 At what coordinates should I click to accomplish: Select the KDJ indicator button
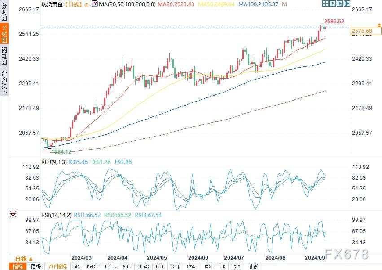[x=176, y=266]
